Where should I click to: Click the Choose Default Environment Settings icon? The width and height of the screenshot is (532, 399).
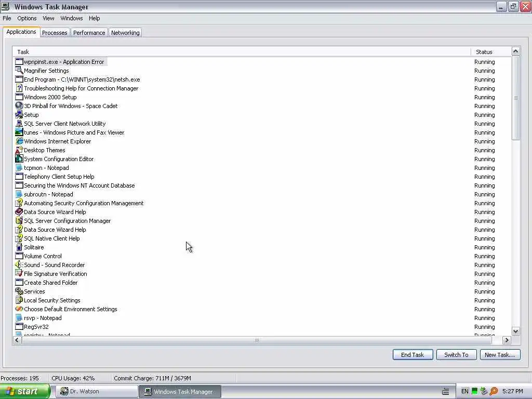click(19, 309)
